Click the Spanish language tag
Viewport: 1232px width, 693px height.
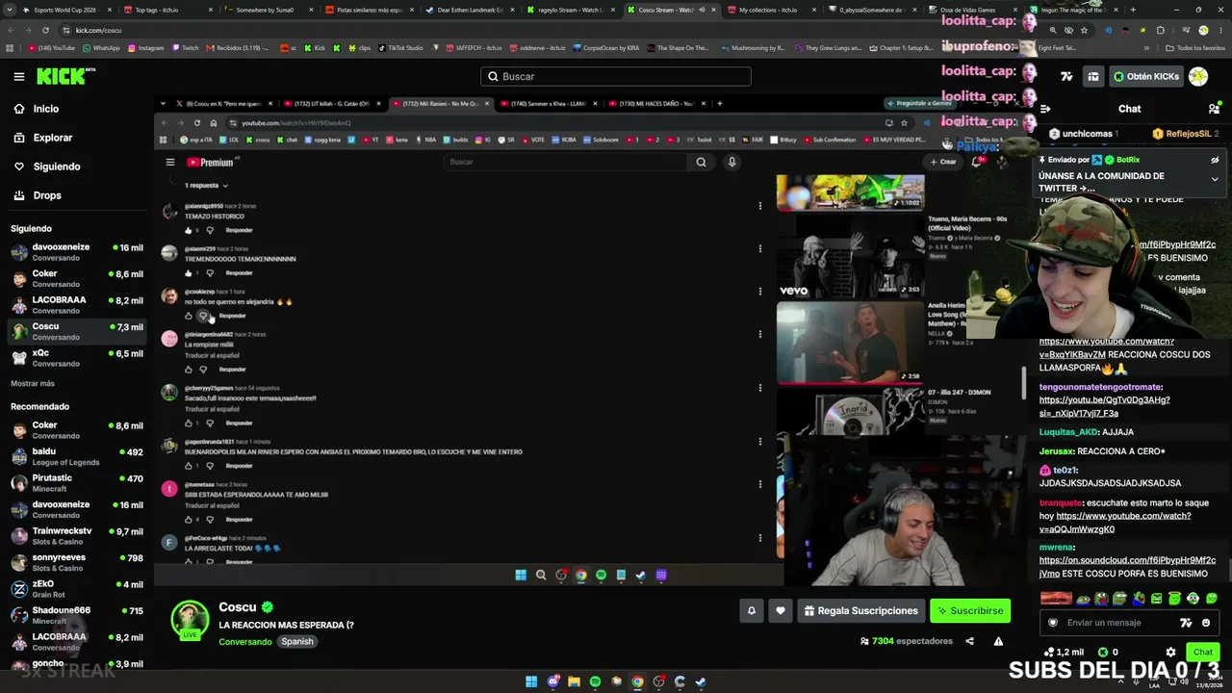pyautogui.click(x=297, y=642)
